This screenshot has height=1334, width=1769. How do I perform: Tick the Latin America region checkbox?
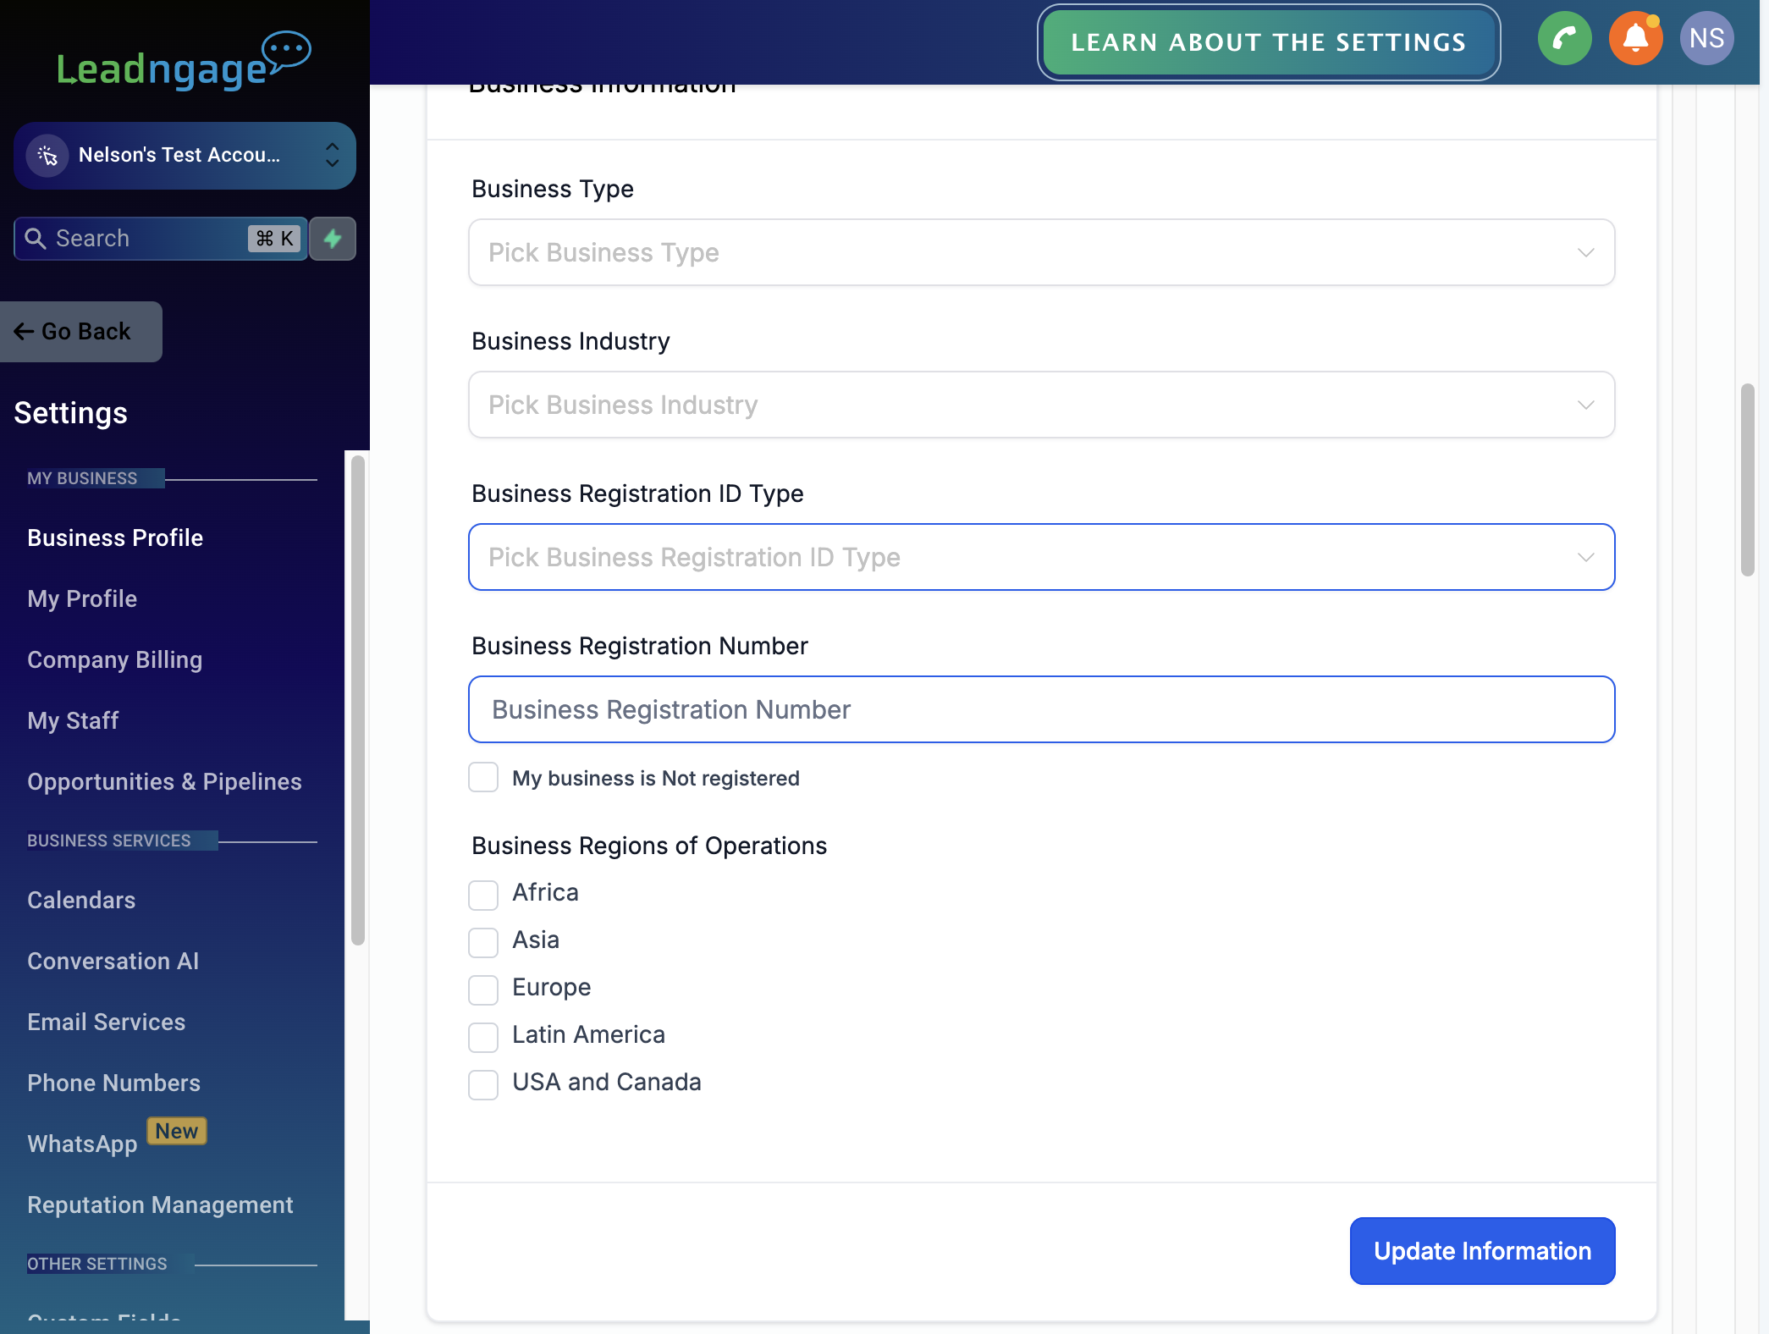(x=483, y=1037)
